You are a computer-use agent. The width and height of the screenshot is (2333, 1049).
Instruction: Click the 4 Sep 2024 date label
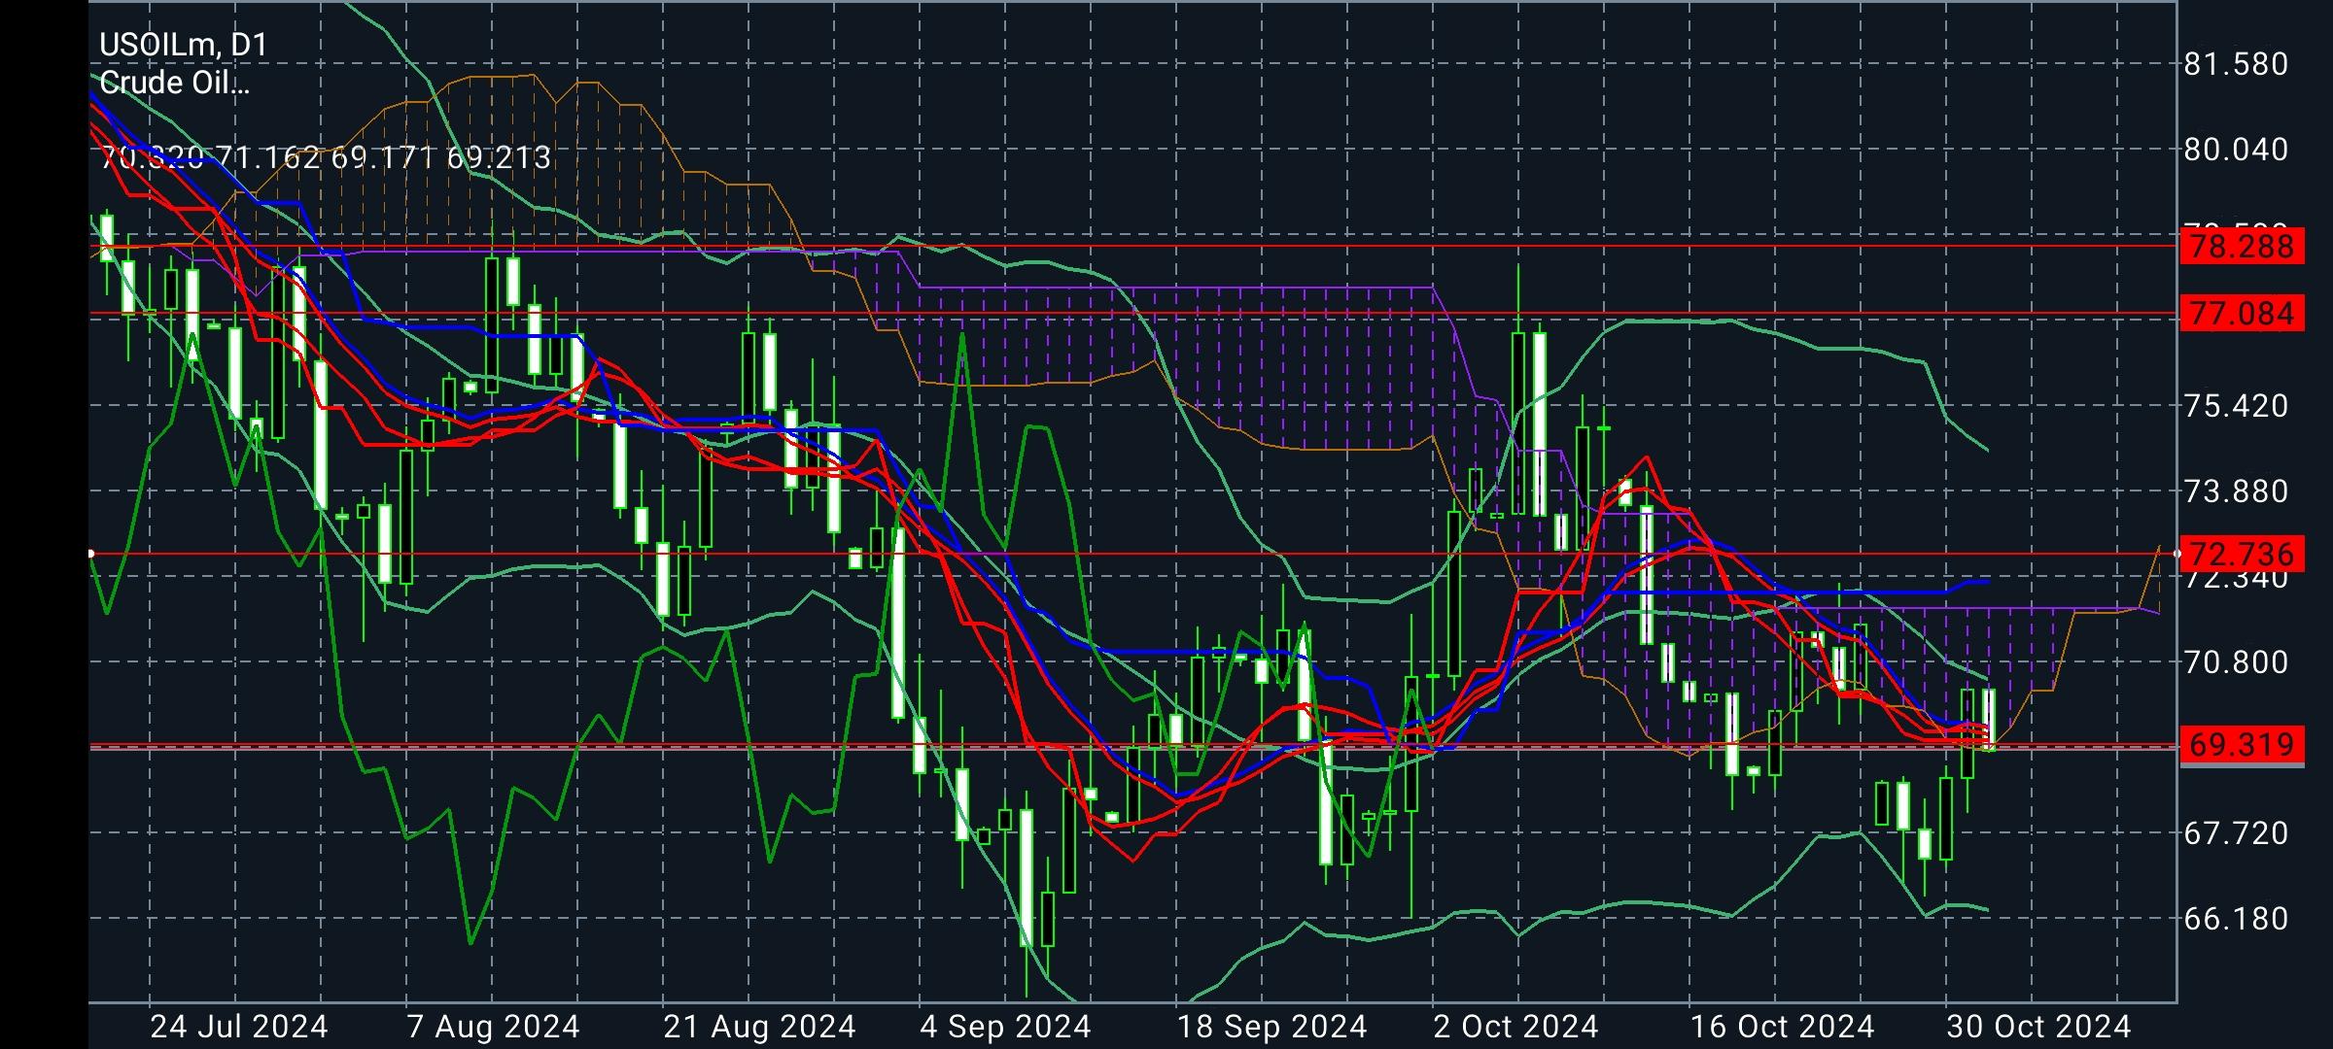pos(1005,1027)
